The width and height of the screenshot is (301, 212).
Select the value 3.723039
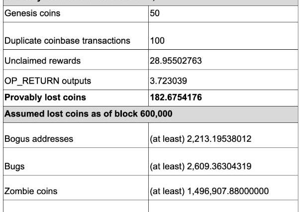coord(169,80)
